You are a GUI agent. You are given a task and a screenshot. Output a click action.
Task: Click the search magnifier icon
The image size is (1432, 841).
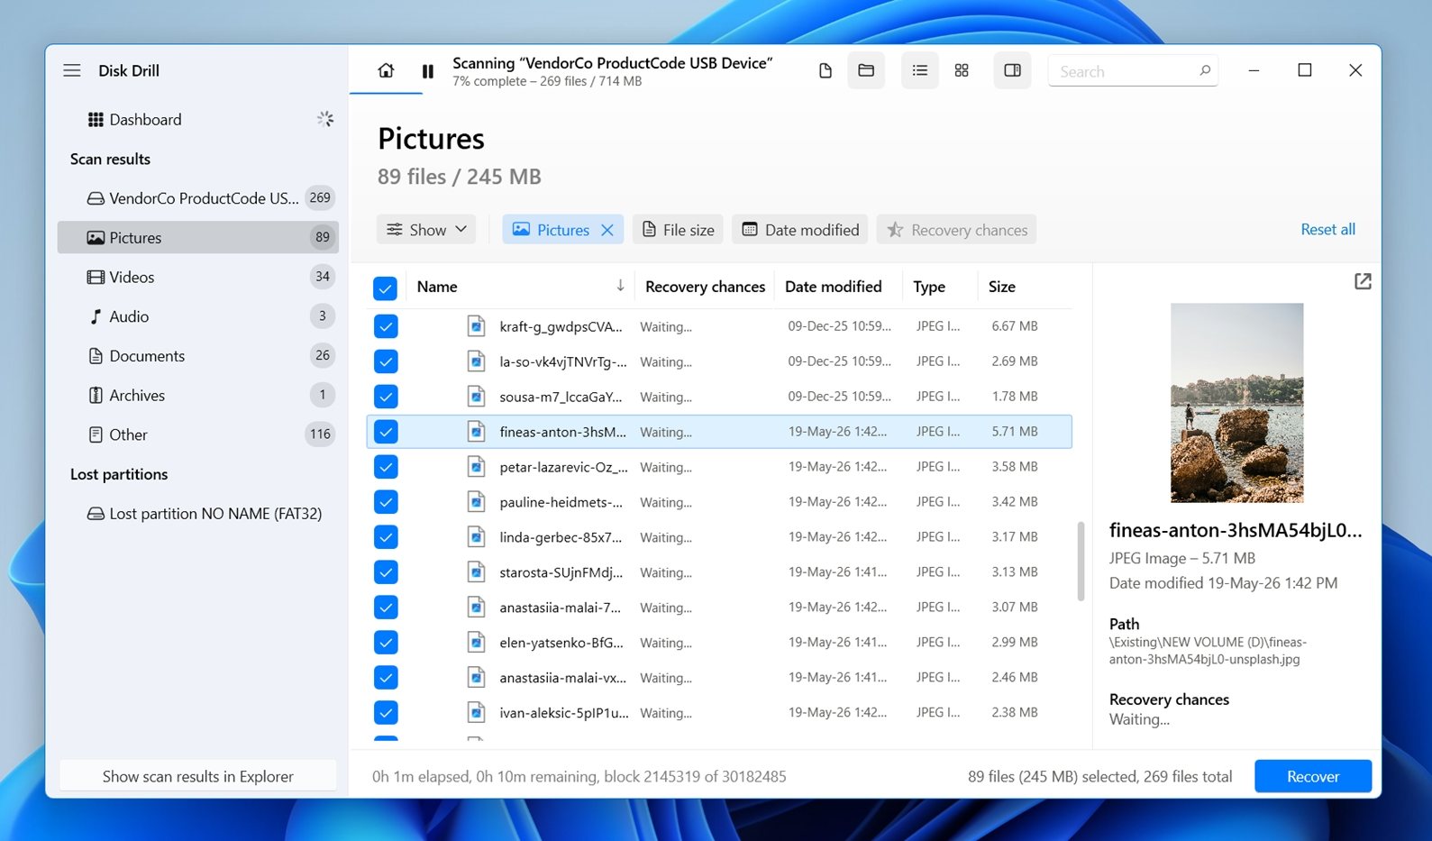click(x=1205, y=70)
